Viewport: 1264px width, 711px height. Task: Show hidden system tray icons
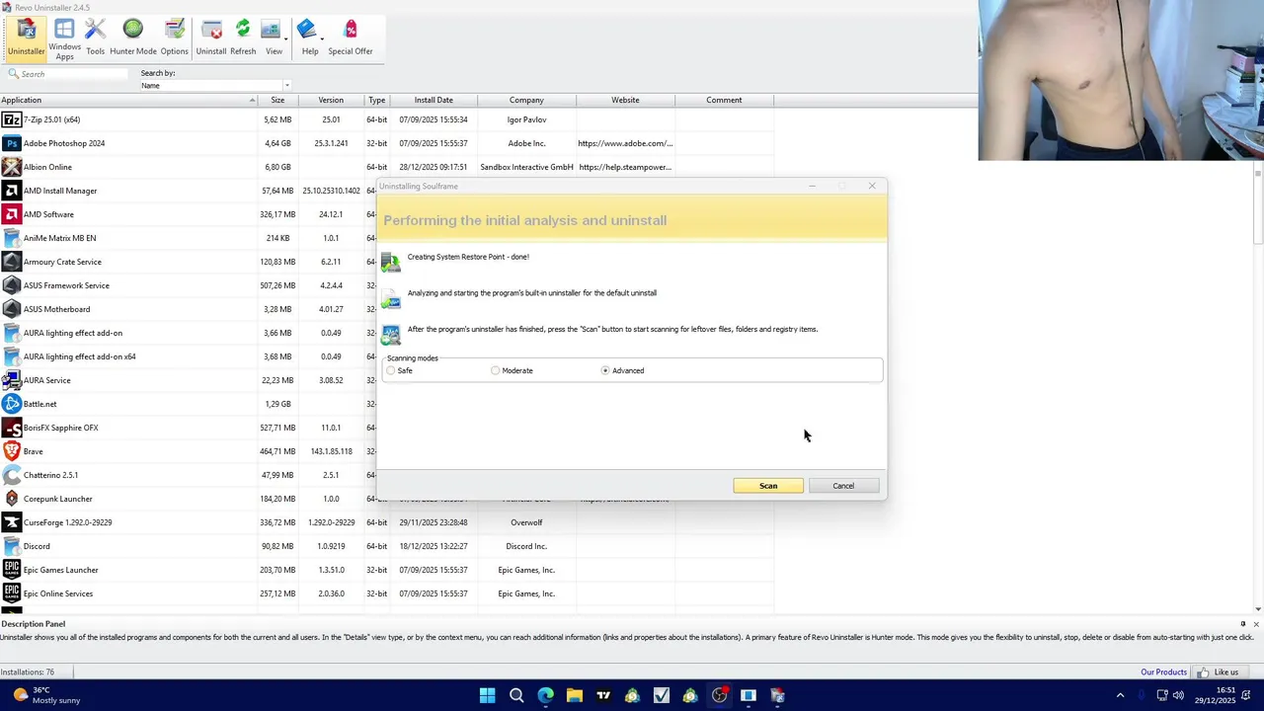pos(1120,695)
